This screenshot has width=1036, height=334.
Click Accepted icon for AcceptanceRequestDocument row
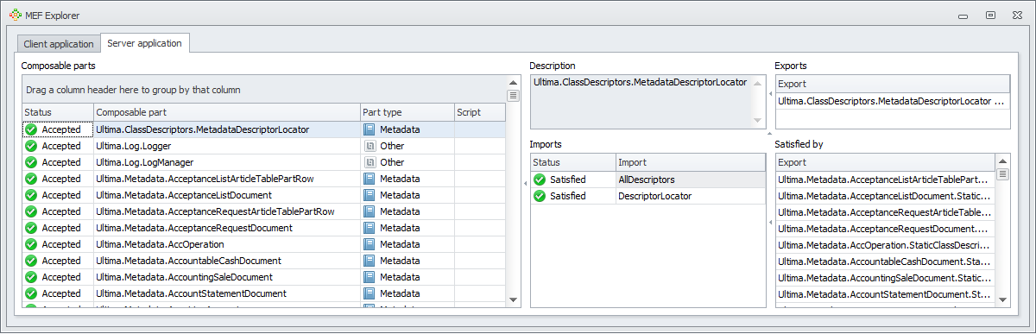click(32, 228)
